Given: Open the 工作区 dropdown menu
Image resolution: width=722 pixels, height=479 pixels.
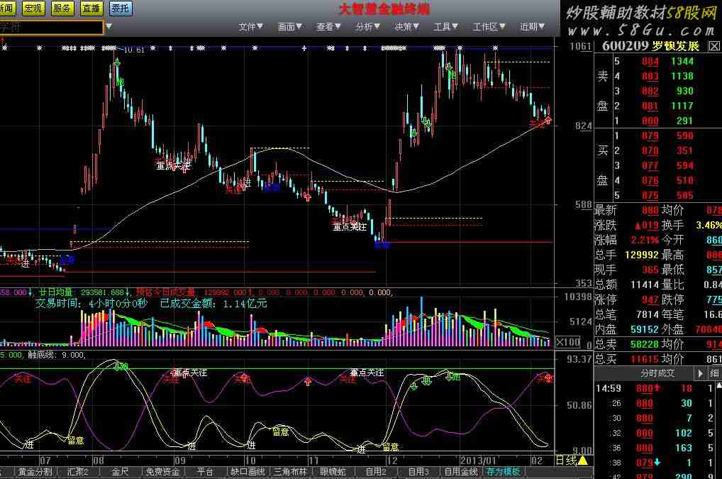Looking at the screenshot, I should [x=489, y=27].
